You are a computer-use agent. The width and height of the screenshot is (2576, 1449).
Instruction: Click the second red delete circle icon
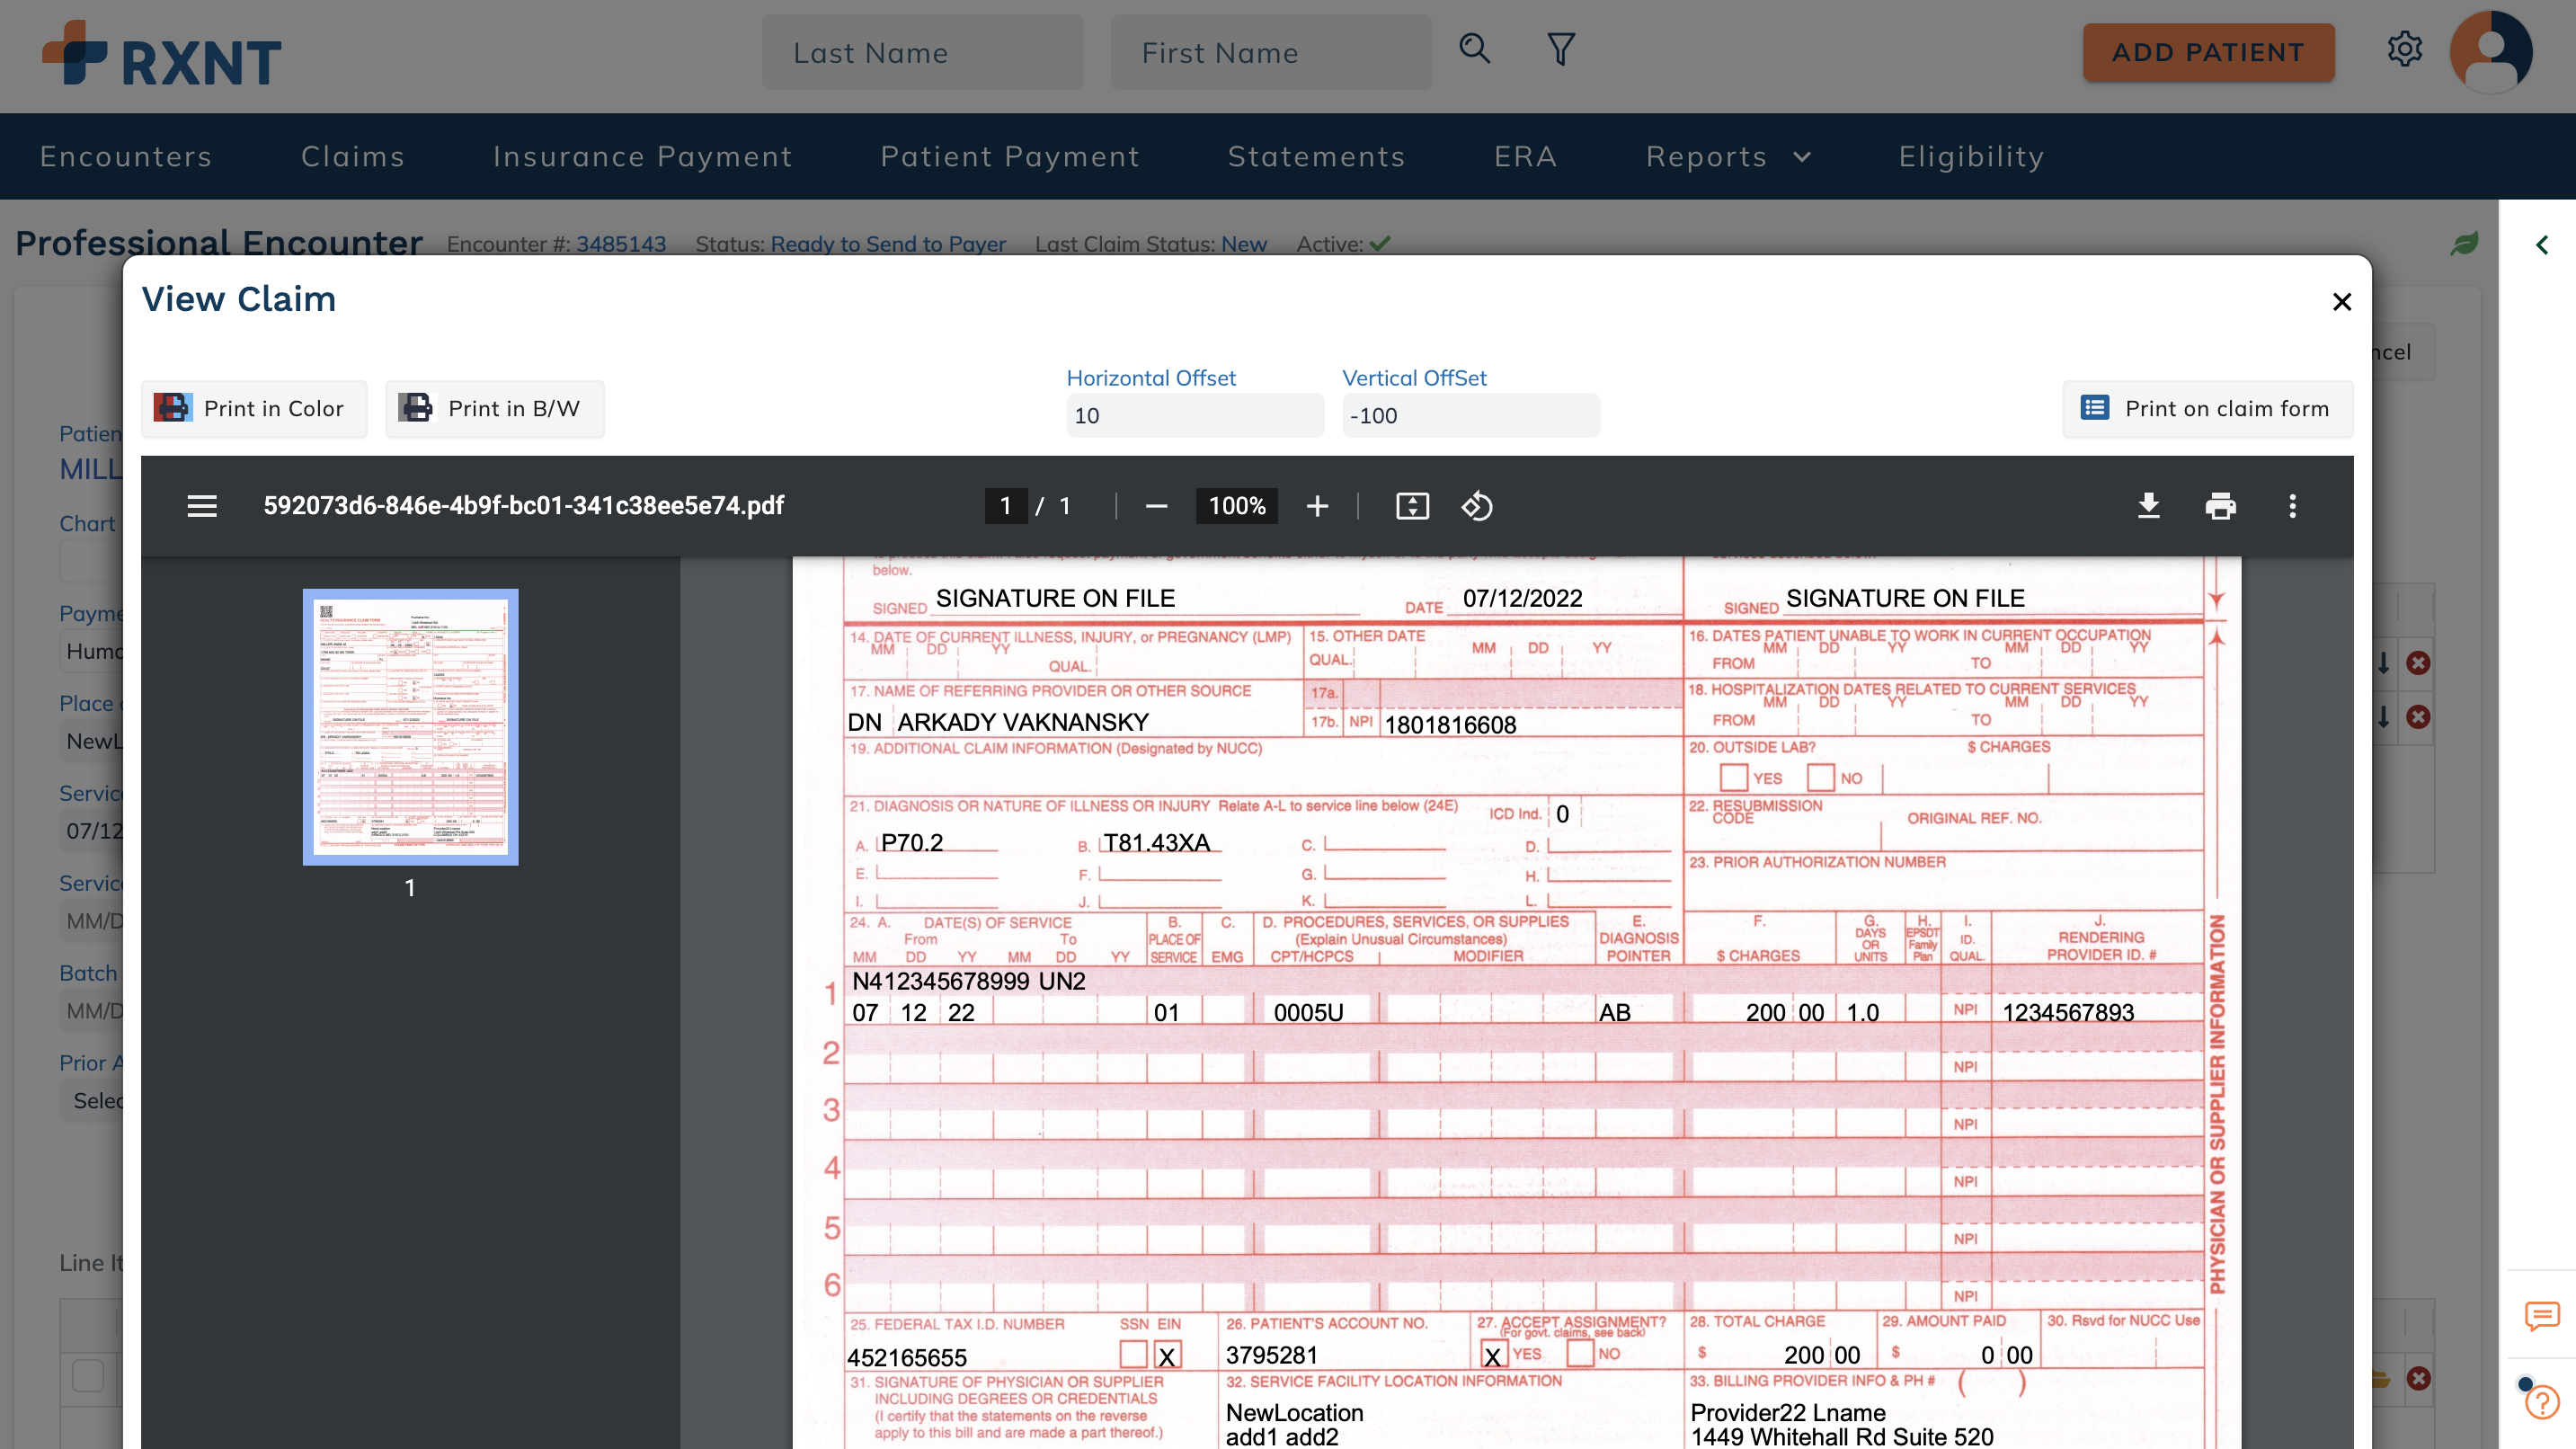pos(2418,717)
